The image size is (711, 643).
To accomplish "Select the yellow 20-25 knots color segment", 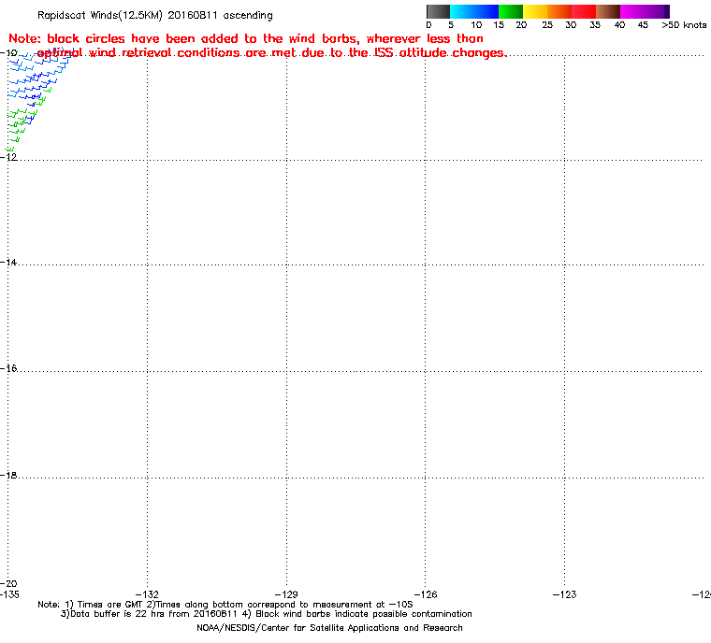I will (535, 11).
